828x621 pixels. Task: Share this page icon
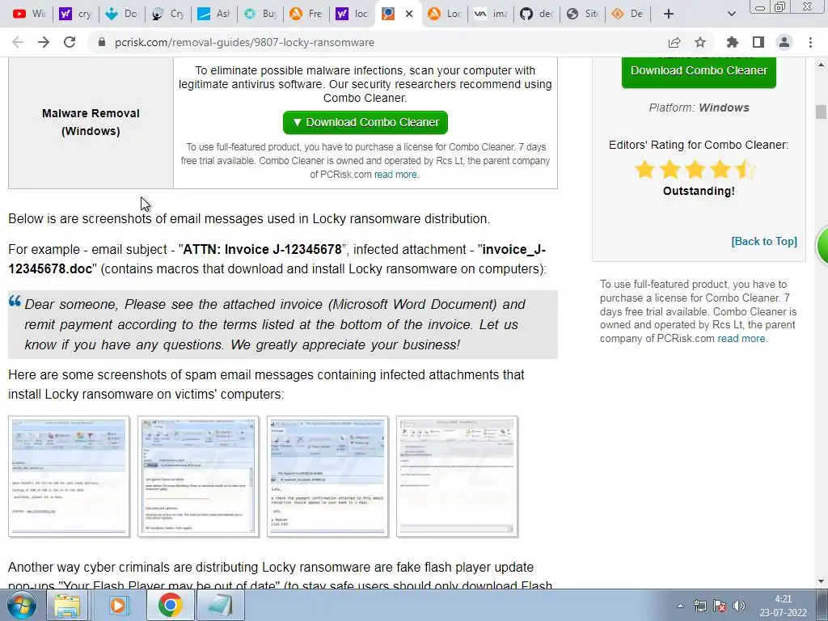click(674, 42)
